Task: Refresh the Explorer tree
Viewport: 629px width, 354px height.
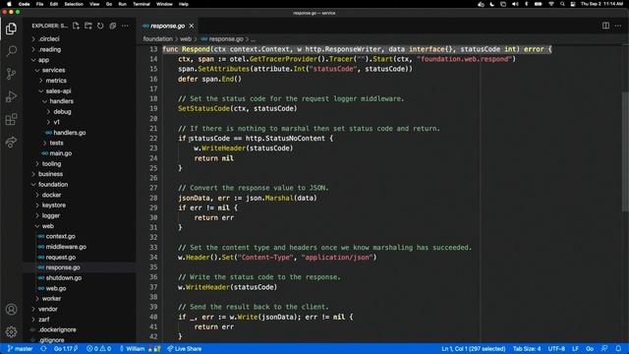Action: coord(100,26)
